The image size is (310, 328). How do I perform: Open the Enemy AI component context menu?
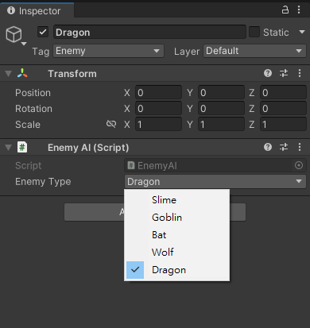[x=300, y=147]
